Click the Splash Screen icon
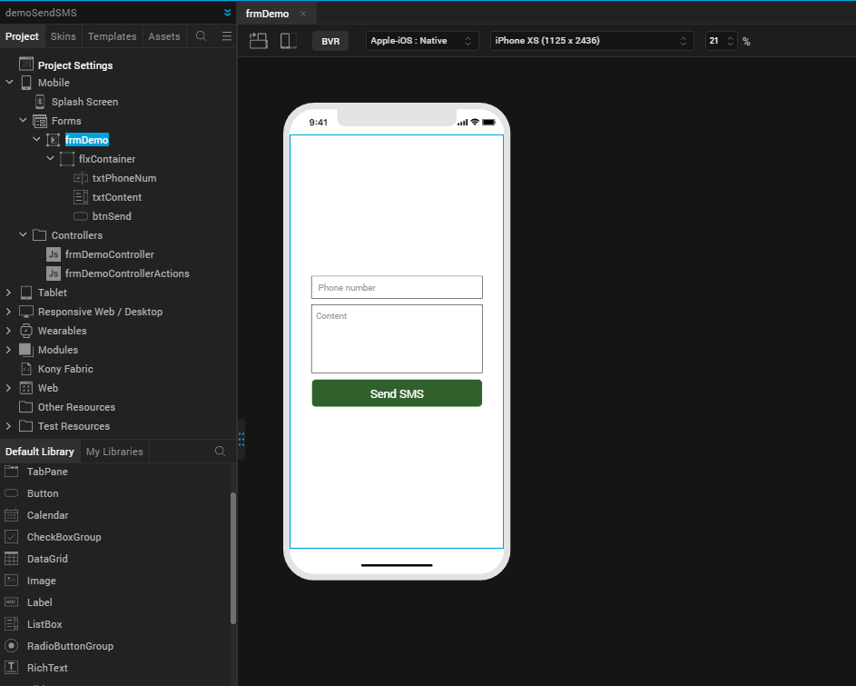Image resolution: width=856 pixels, height=686 pixels. point(40,102)
